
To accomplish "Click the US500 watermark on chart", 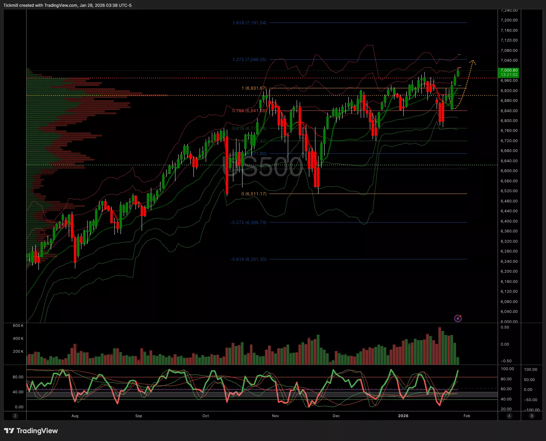I will click(x=262, y=167).
